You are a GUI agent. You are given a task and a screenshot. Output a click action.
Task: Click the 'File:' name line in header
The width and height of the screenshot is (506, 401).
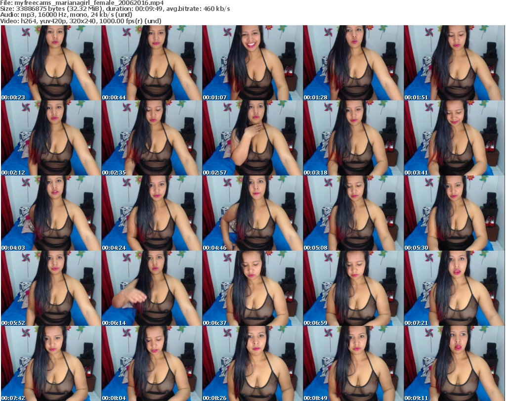click(x=82, y=3)
